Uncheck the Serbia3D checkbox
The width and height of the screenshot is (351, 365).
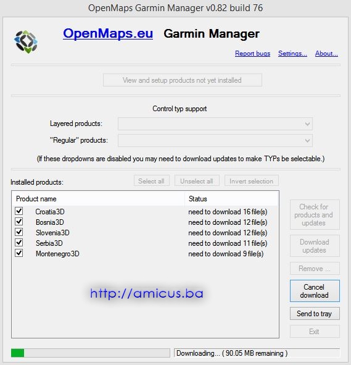coord(19,242)
